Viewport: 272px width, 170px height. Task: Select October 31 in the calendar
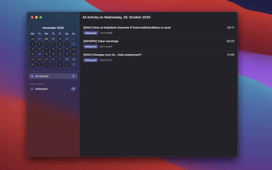click(x=67, y=39)
